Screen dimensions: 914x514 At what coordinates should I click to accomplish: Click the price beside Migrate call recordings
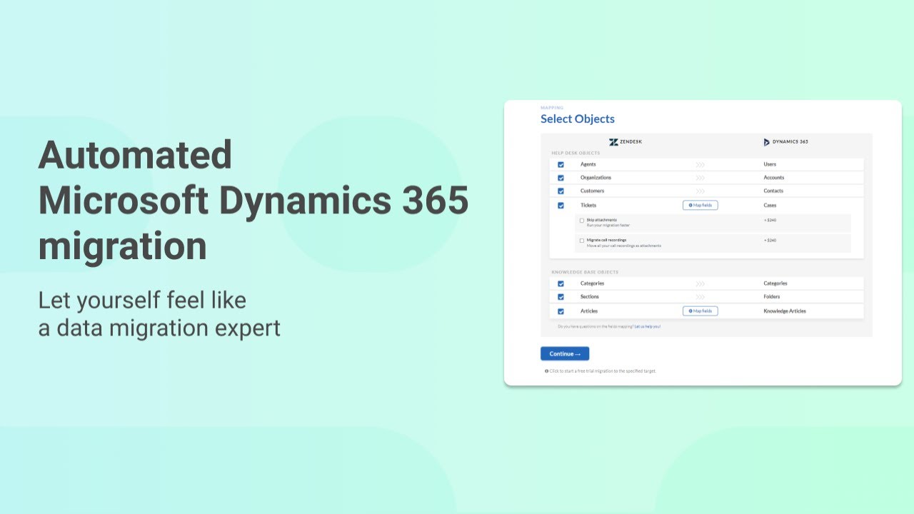click(x=770, y=240)
